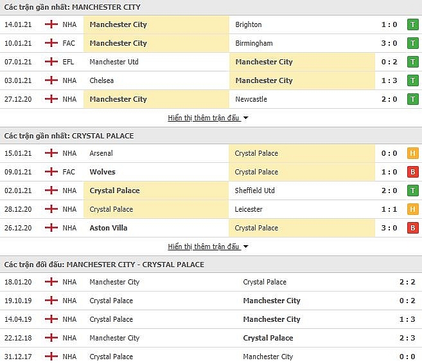Click the green T badge for Brighton match
Screen dimensions: 422x363
[412, 24]
